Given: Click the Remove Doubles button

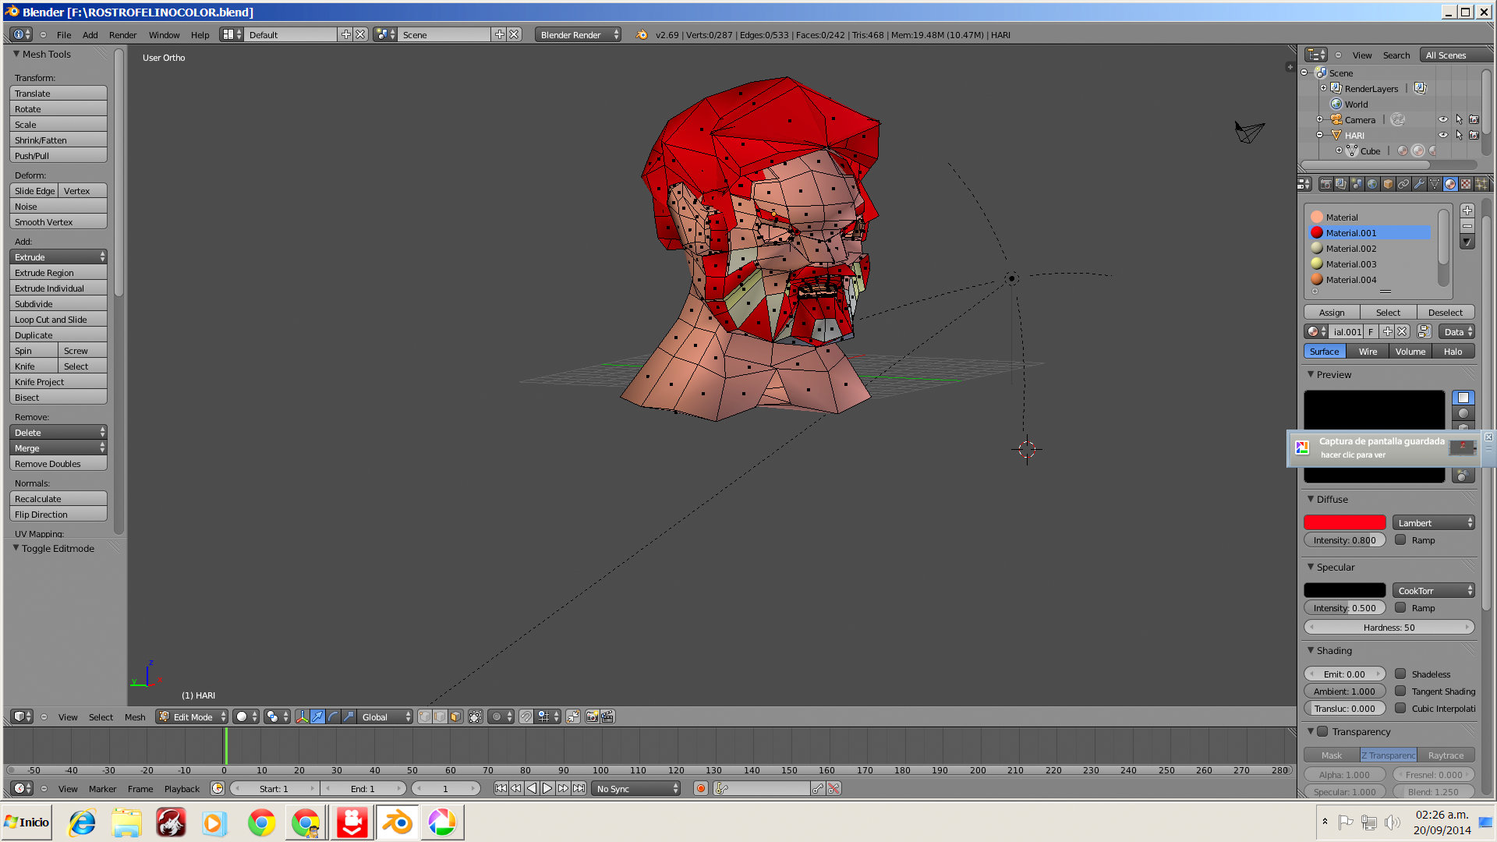Looking at the screenshot, I should (x=58, y=464).
